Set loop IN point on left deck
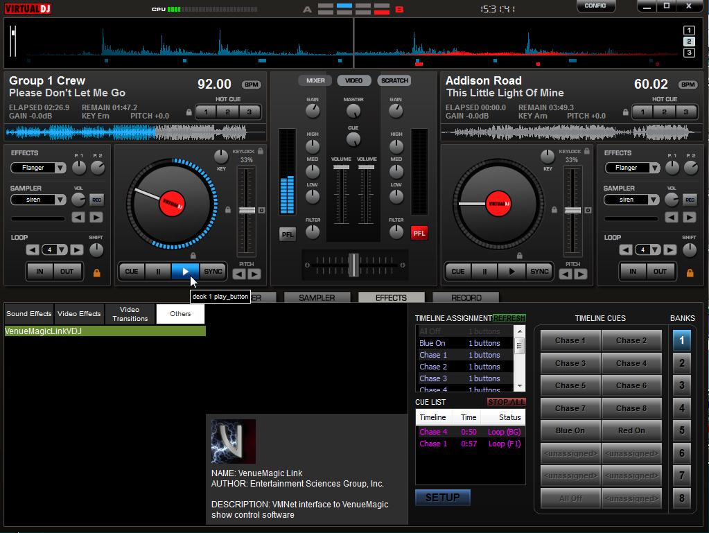The height and width of the screenshot is (533, 709). [x=40, y=271]
